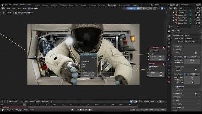
Task: Switch to the Geometry Nodes workspace tab
Action: click(x=124, y=5)
